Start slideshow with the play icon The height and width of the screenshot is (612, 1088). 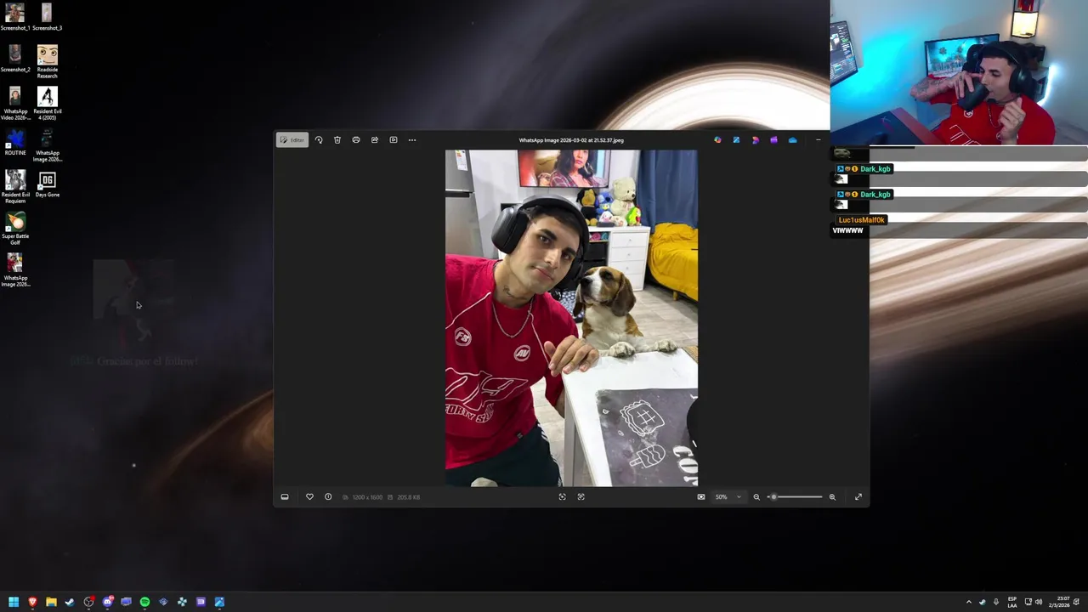click(394, 140)
